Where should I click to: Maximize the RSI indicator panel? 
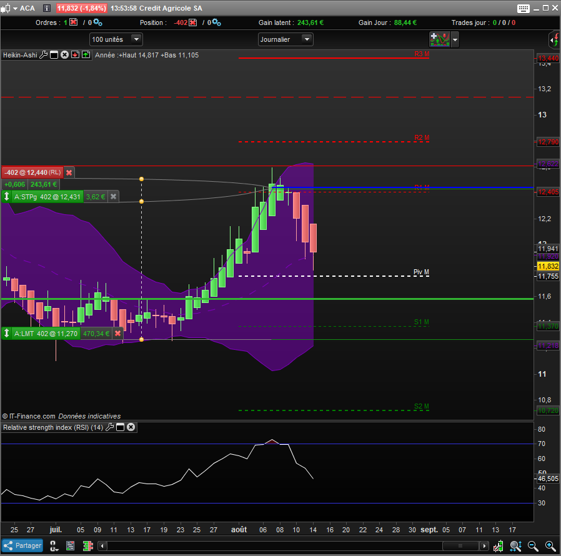click(120, 427)
